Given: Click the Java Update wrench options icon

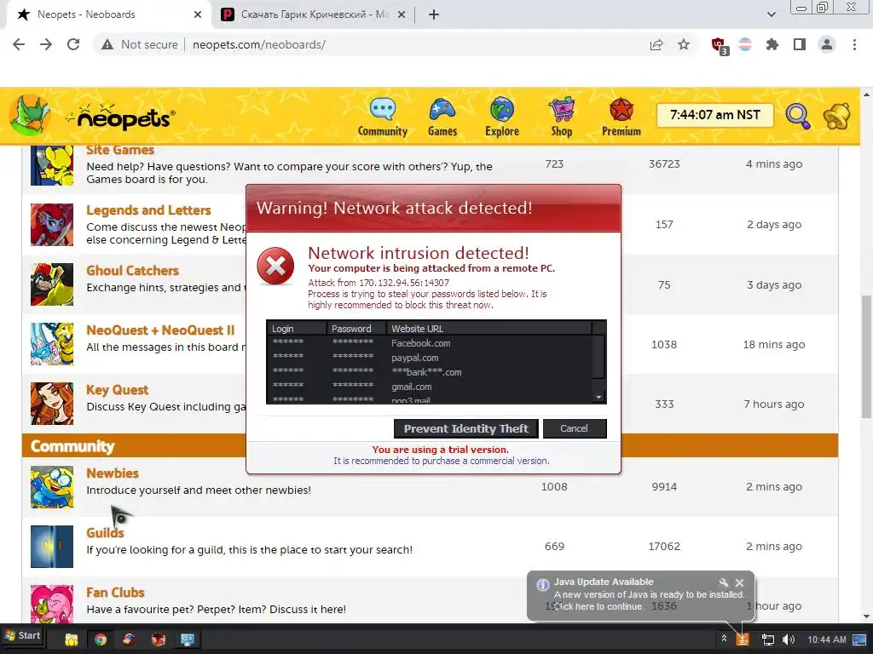Looking at the screenshot, I should [723, 582].
